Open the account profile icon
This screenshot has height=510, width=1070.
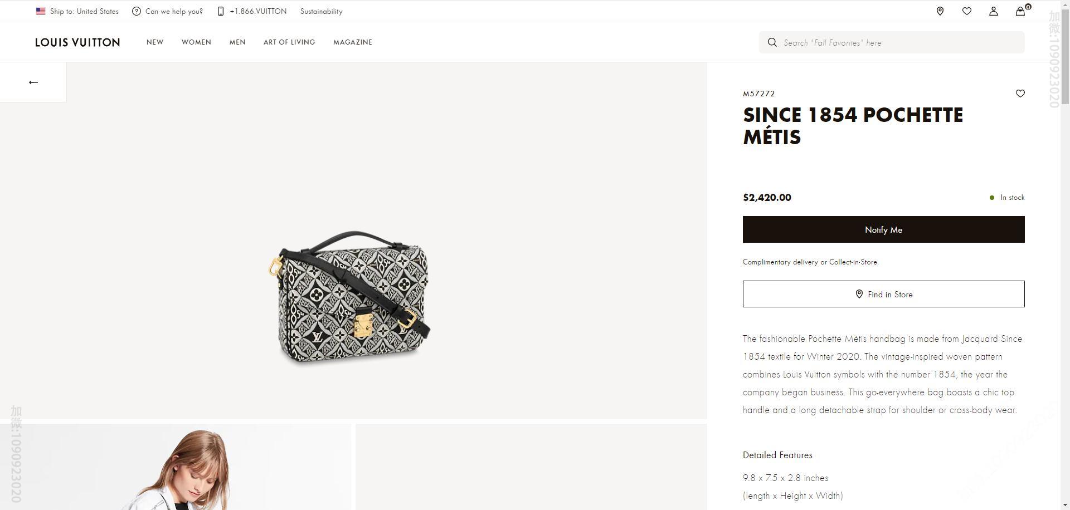(994, 11)
